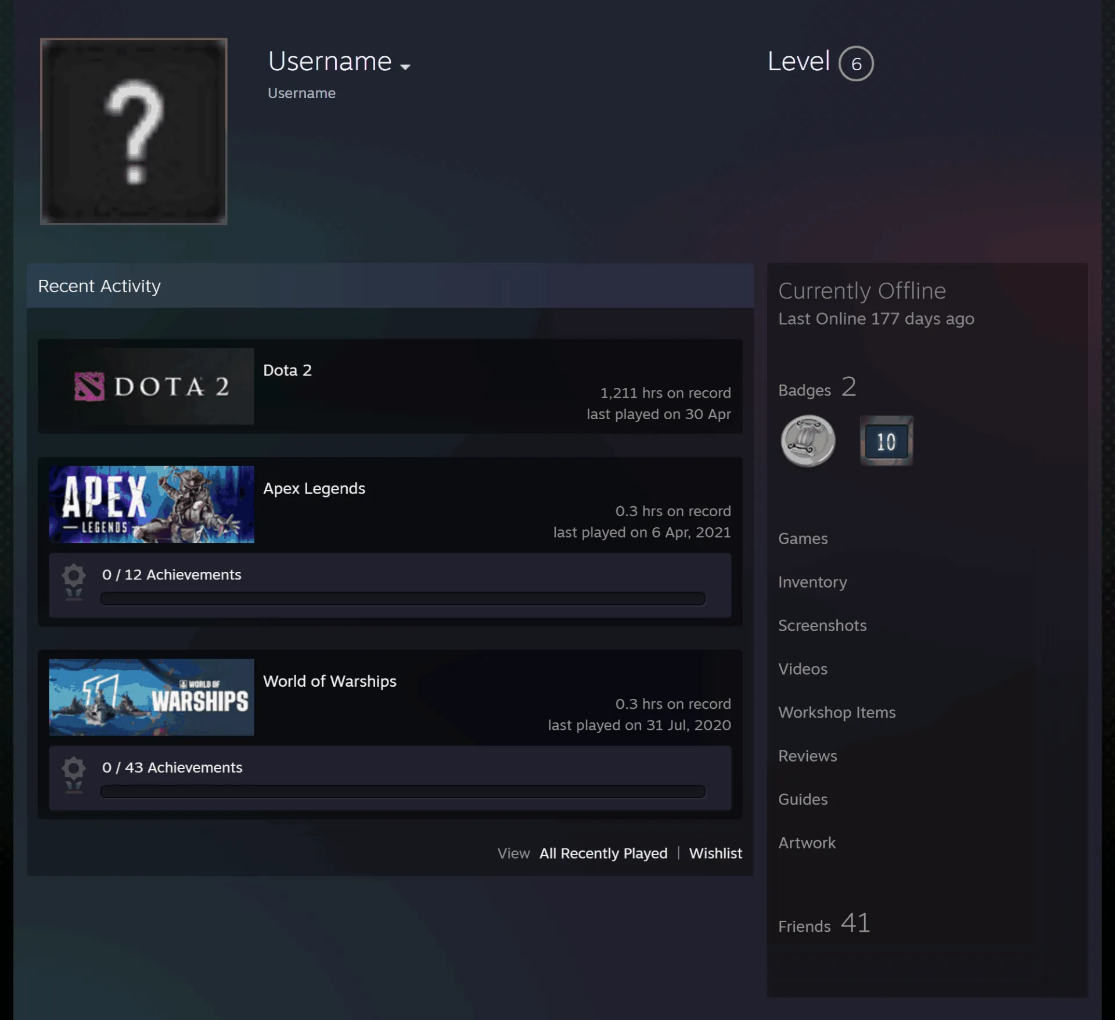Open the Wishlist link

pyautogui.click(x=715, y=853)
